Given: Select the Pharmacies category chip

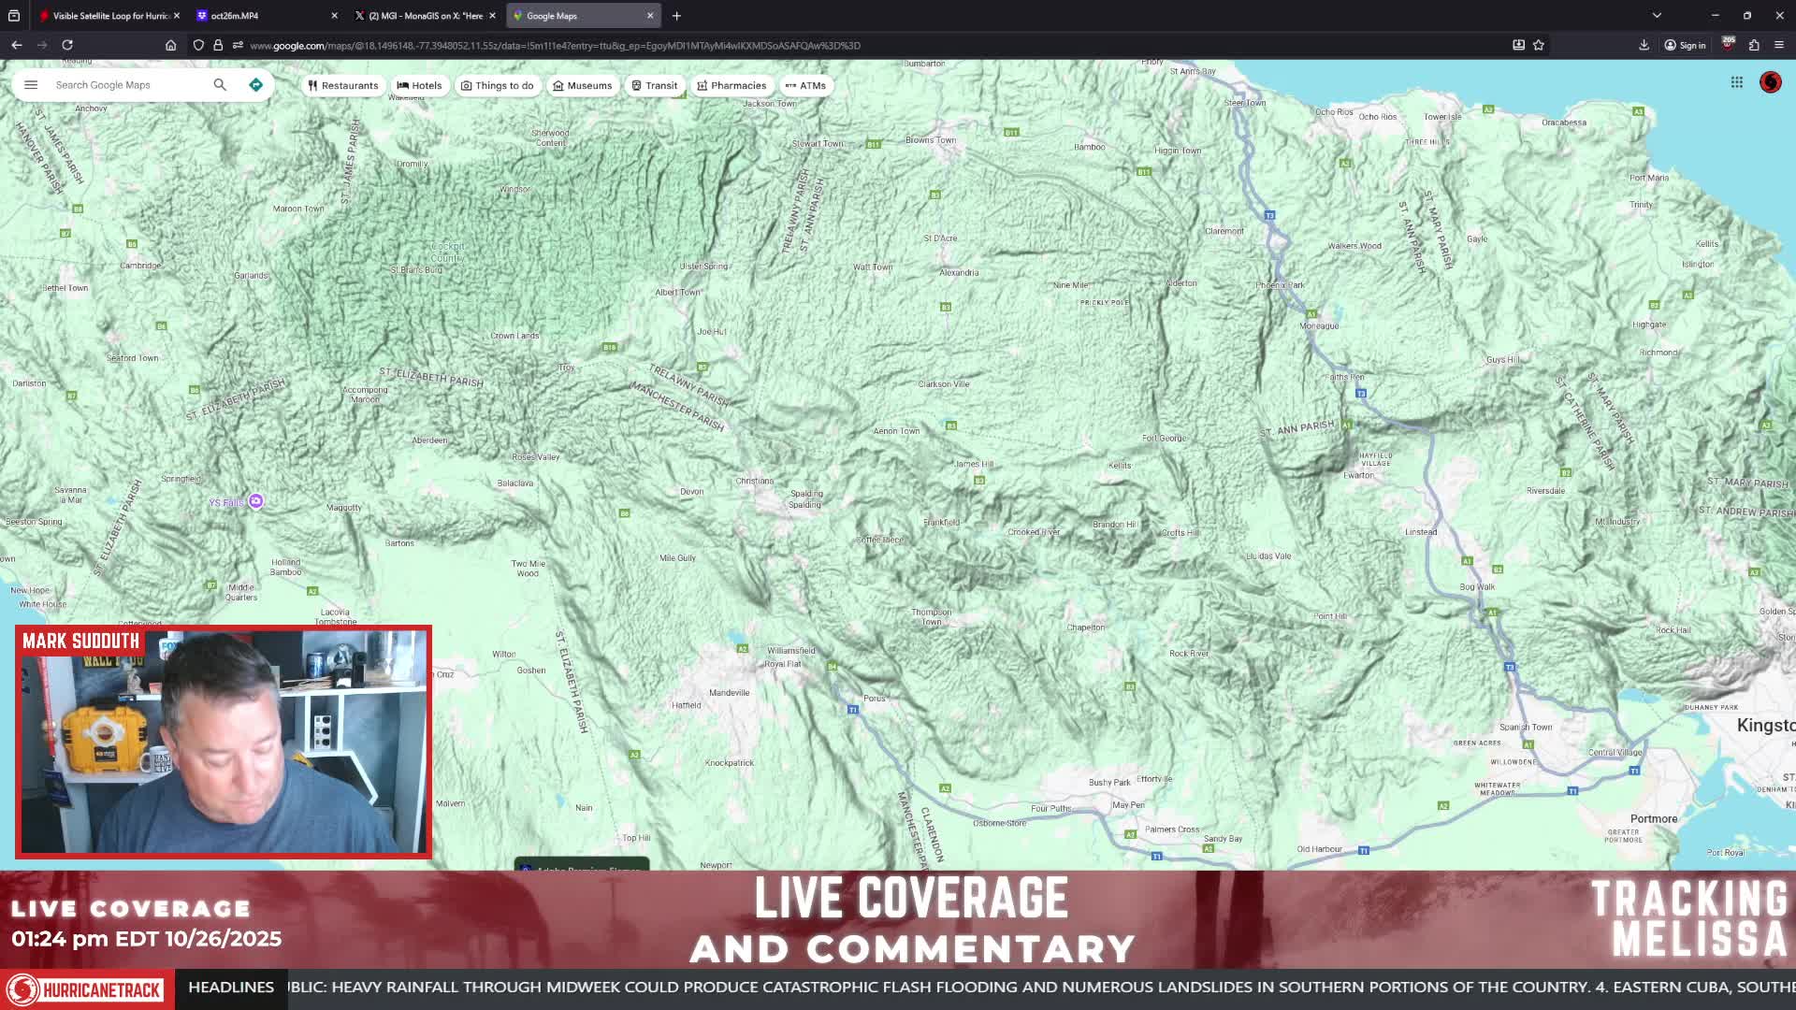Looking at the screenshot, I should 731,85.
